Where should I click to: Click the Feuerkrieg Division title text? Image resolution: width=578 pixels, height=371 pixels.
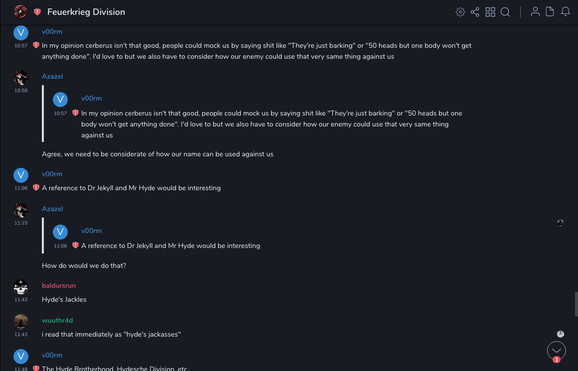click(x=86, y=12)
